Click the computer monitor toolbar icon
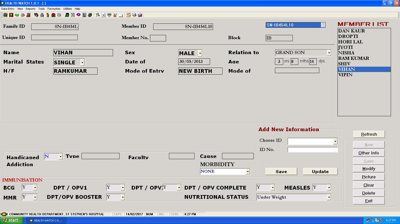The image size is (400, 224). pos(84,15)
